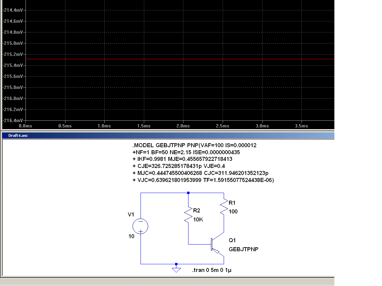Click the 1.0ms time axis label
The width and height of the screenshot is (382, 286).
(104, 126)
